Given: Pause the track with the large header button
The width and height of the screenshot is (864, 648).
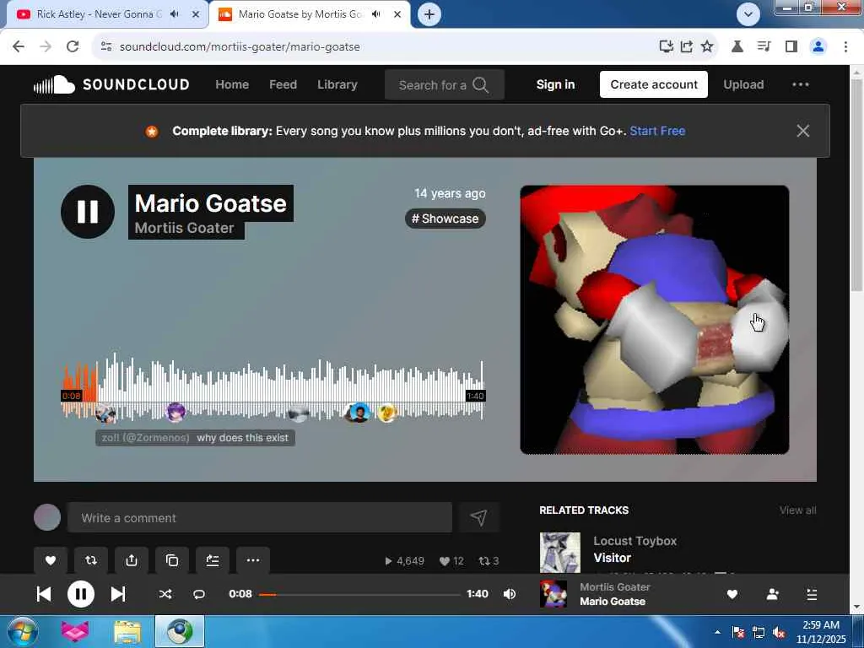Looking at the screenshot, I should tap(88, 212).
